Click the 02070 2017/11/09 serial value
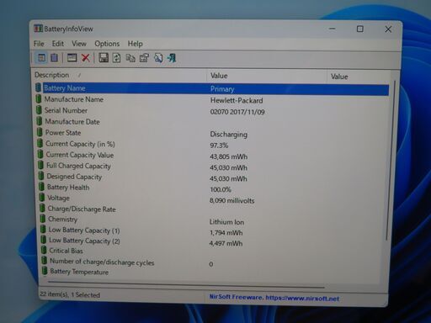431x323 pixels. [x=237, y=112]
